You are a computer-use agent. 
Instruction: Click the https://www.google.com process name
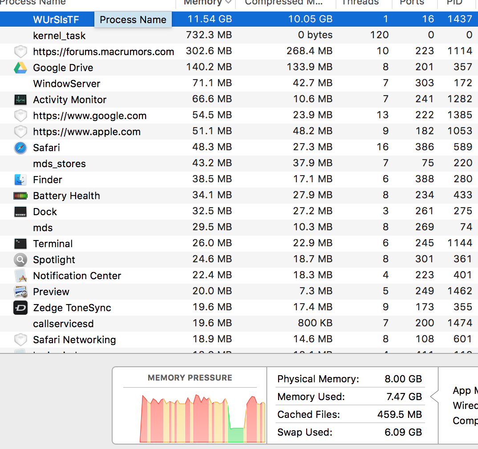(x=89, y=116)
